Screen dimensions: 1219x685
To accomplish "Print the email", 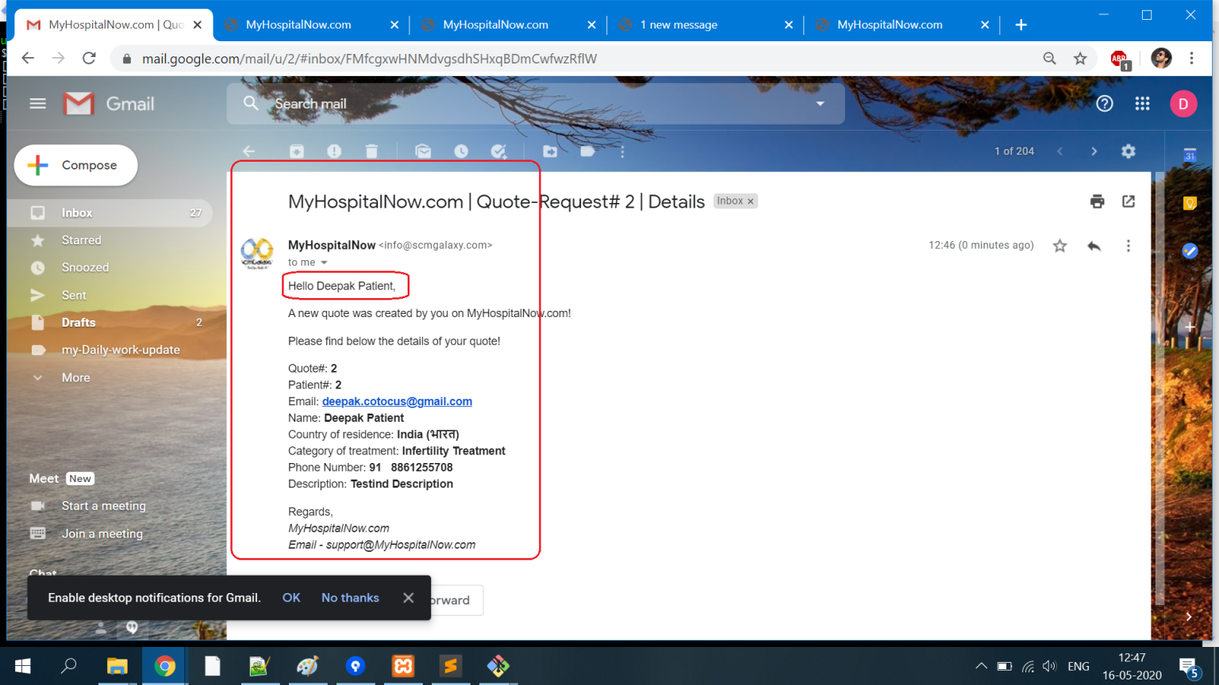I will point(1098,201).
